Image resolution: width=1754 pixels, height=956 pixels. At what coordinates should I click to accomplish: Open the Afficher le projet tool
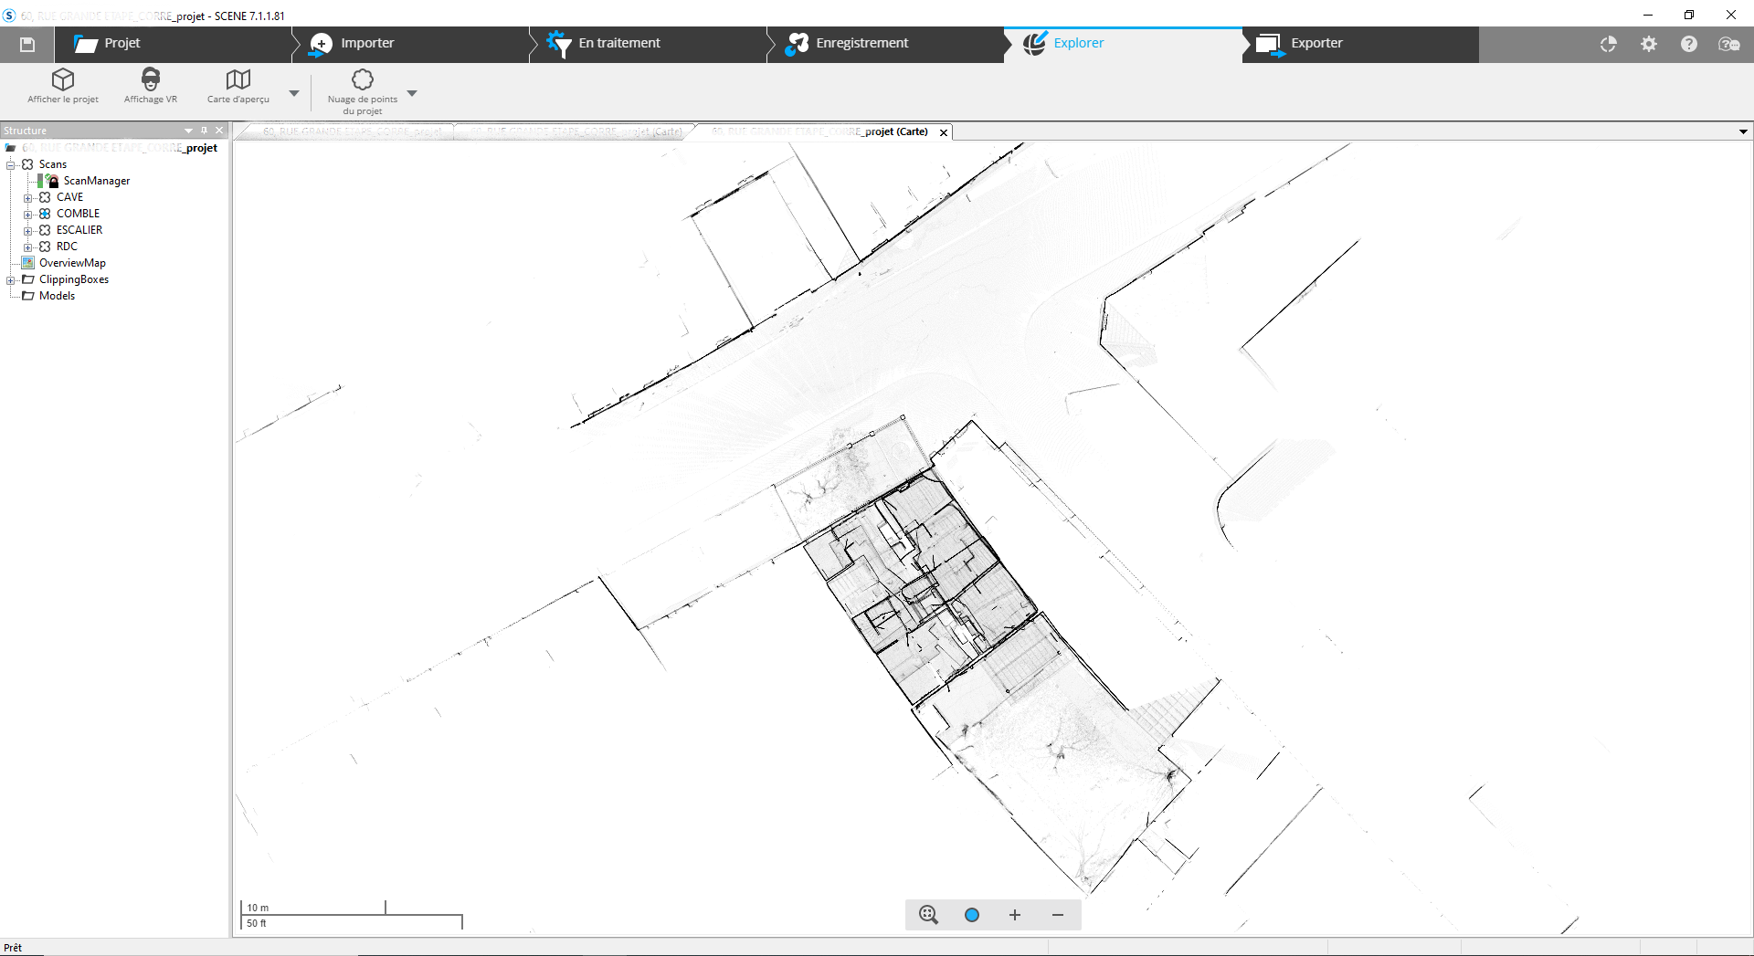click(x=61, y=87)
